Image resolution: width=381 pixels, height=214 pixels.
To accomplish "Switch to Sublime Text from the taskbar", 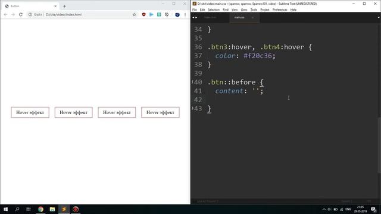I will (64, 209).
